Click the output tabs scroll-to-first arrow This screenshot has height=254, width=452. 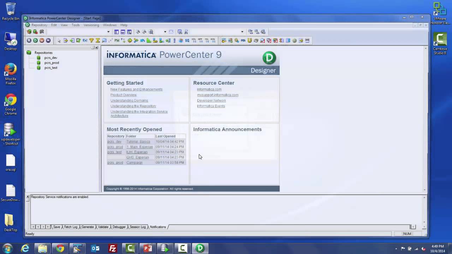34,227
